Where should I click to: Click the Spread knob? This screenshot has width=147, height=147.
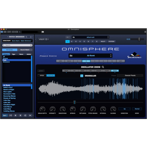[73, 109]
